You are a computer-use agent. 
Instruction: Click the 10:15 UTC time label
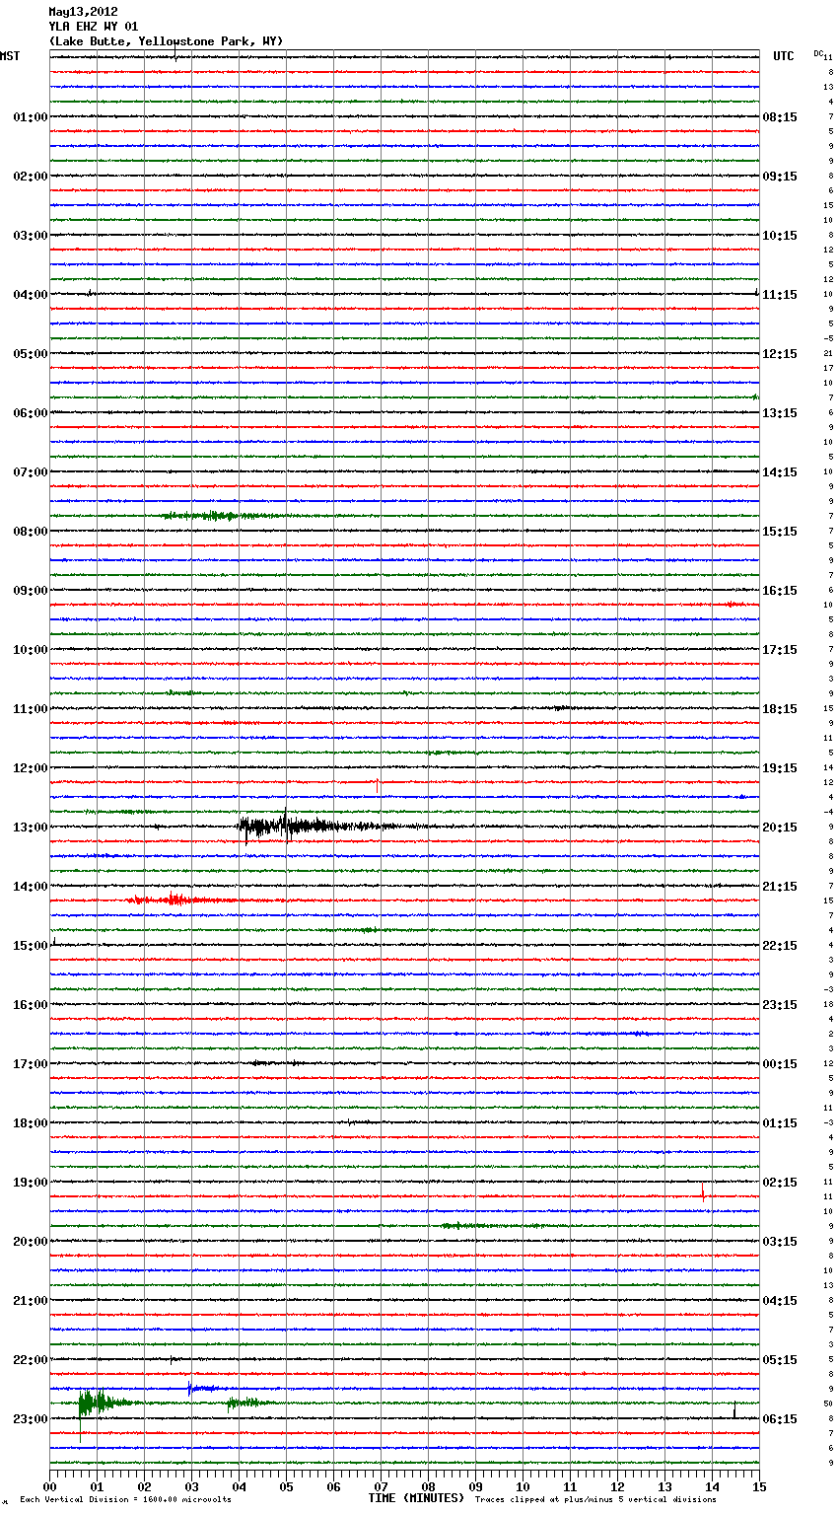pyautogui.click(x=780, y=236)
